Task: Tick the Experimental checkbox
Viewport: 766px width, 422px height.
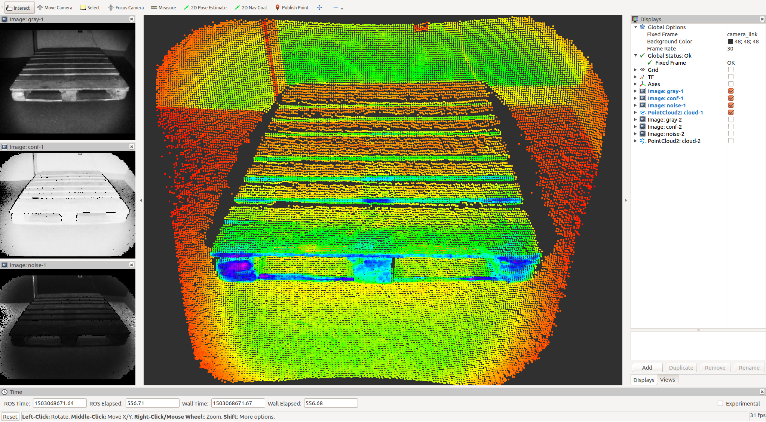Action: pyautogui.click(x=720, y=403)
